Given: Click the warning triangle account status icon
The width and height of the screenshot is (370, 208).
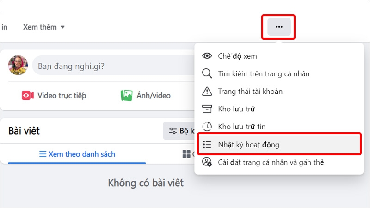Looking at the screenshot, I should [x=207, y=91].
